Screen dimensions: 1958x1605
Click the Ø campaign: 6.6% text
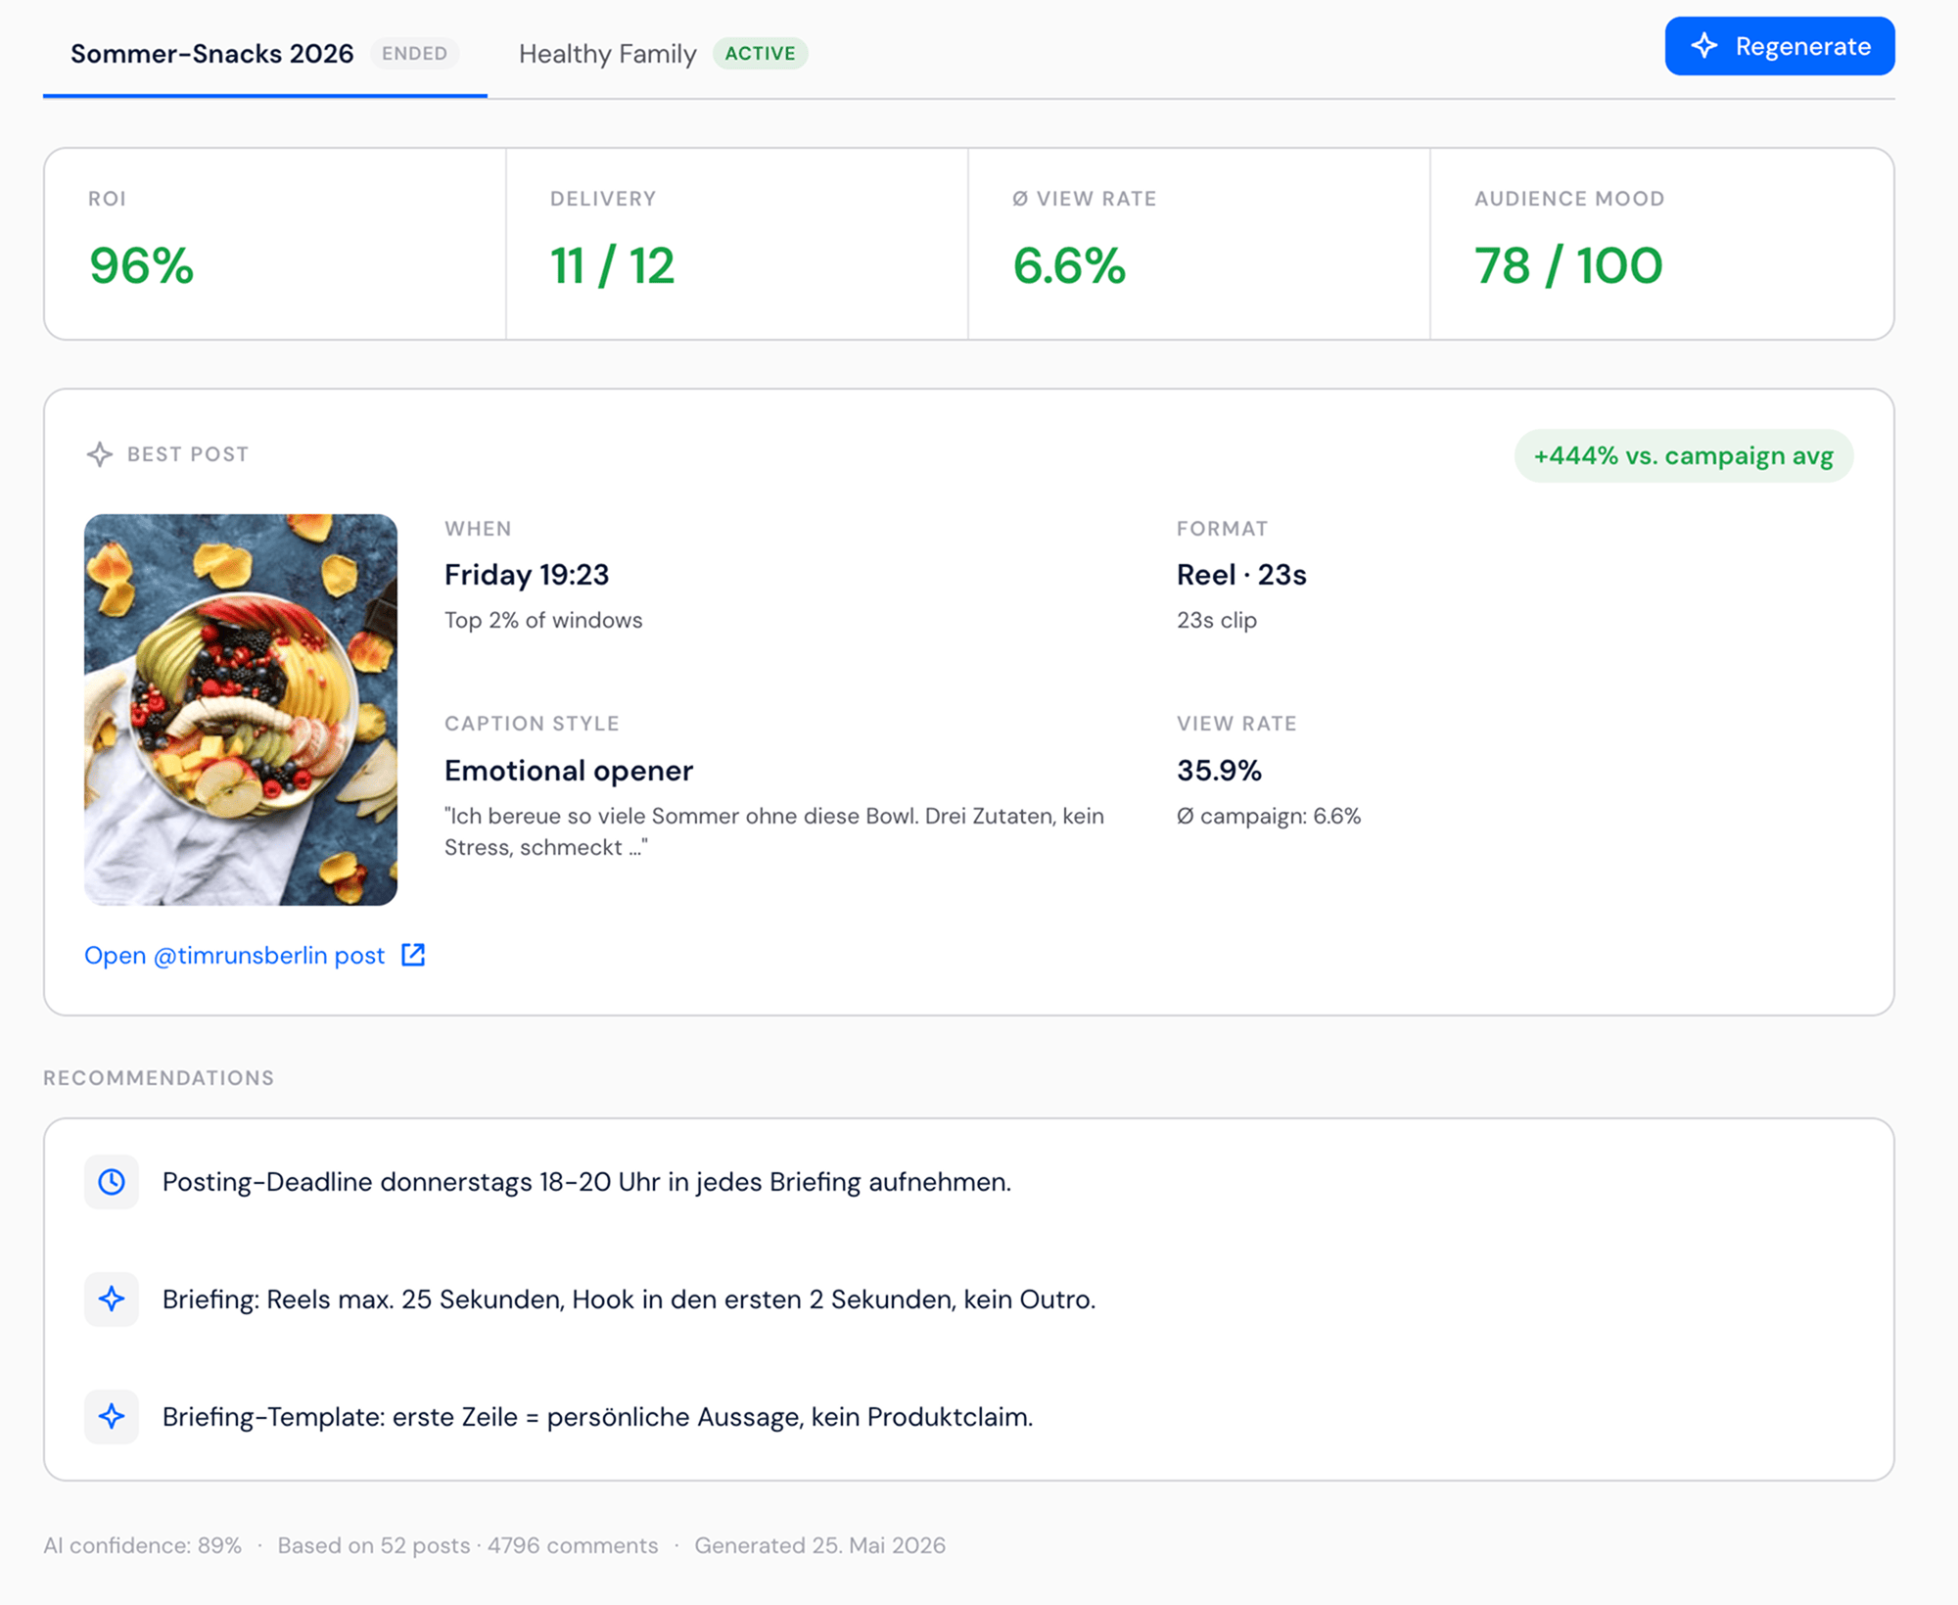pyautogui.click(x=1269, y=817)
